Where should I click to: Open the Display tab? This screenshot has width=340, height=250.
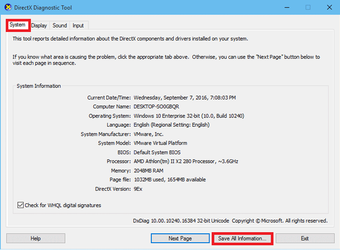point(39,26)
